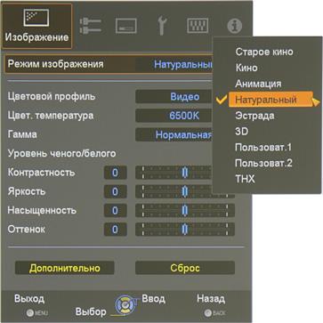Open the display settings grid tab icon
The height and width of the screenshot is (323, 323).
tap(198, 26)
